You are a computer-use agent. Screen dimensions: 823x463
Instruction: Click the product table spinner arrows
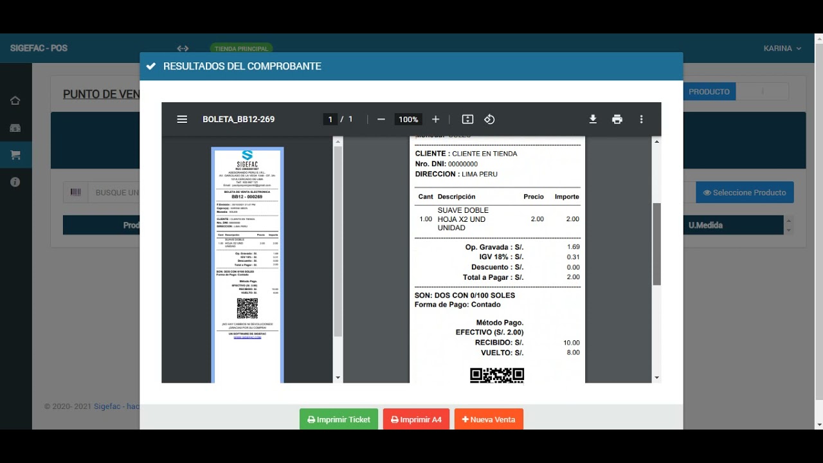pos(789,225)
